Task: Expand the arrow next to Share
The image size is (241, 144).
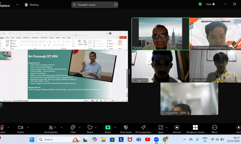Action: tap(115, 127)
